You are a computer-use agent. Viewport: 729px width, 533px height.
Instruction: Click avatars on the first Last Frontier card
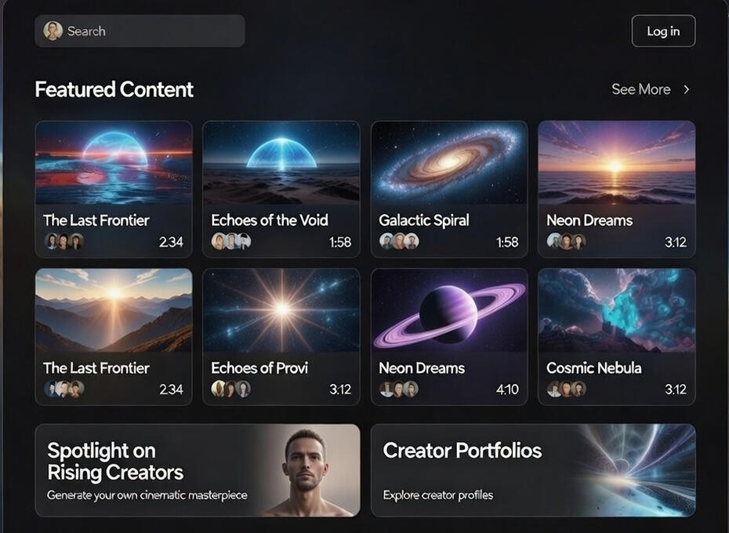pyautogui.click(x=63, y=241)
